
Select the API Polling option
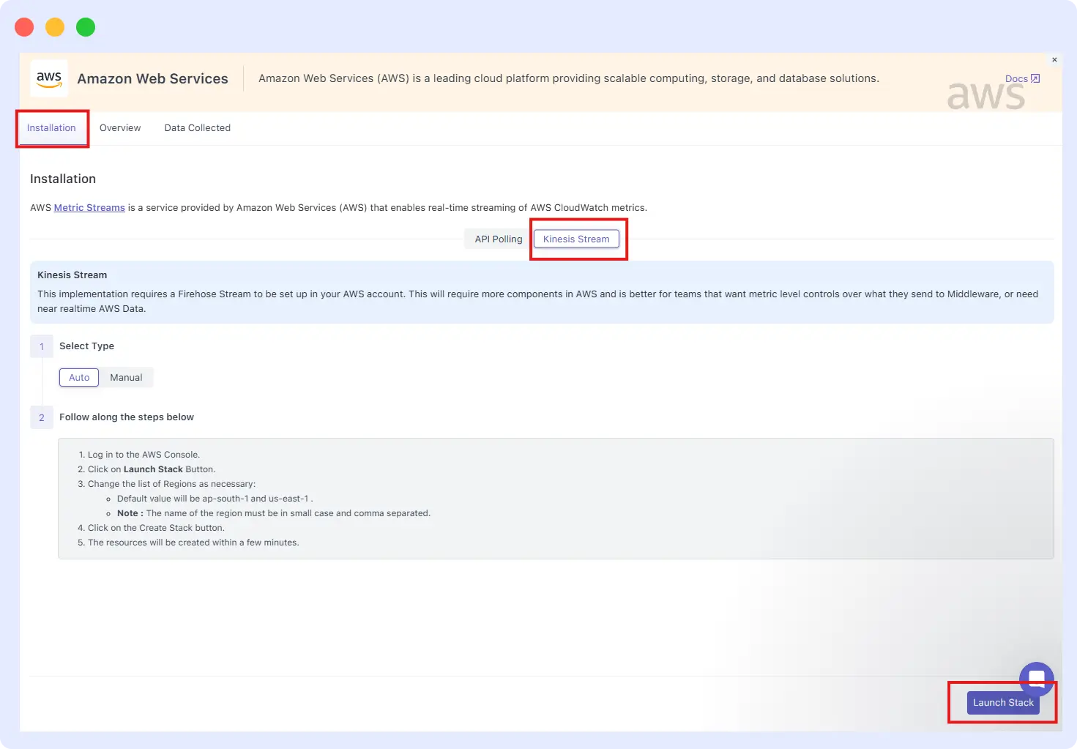tap(499, 239)
